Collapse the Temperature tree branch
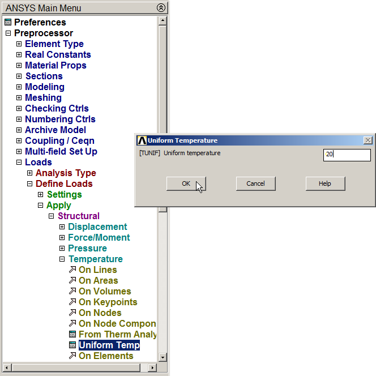 [62, 259]
